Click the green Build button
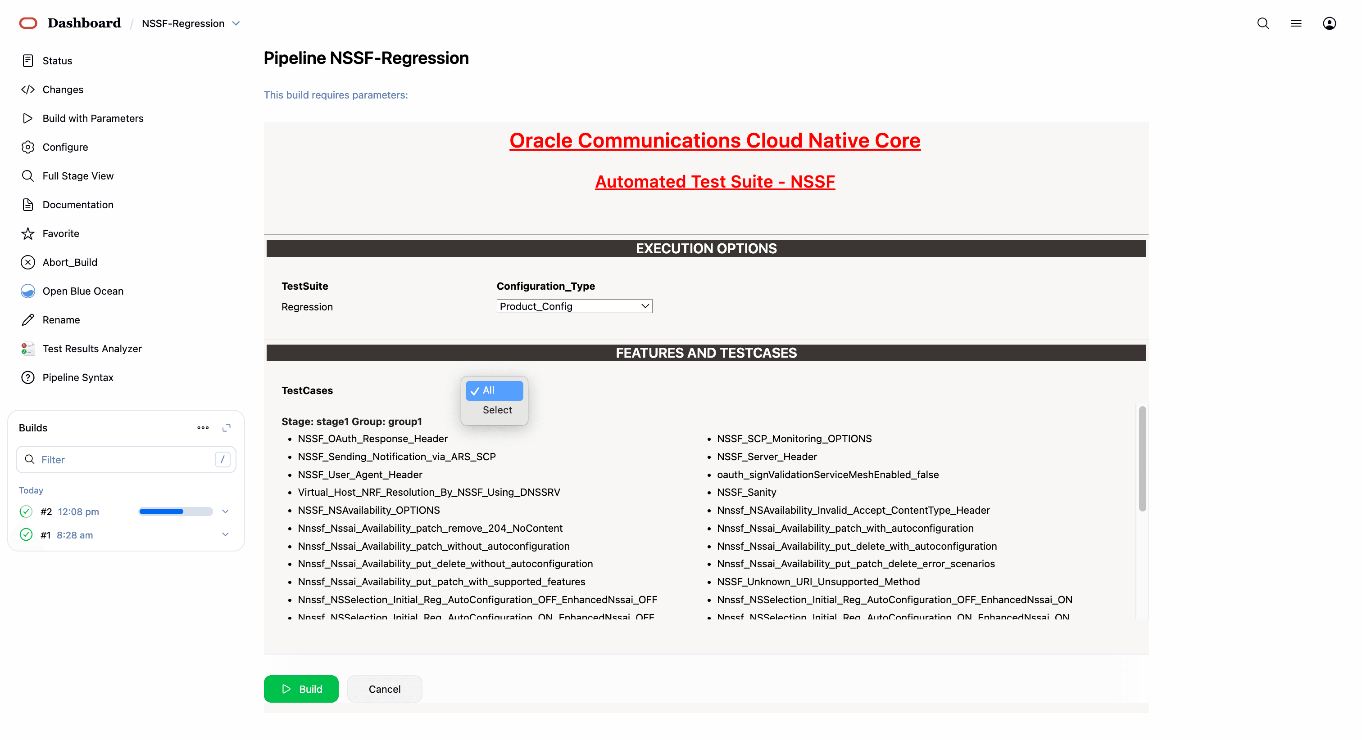The width and height of the screenshot is (1362, 740). [x=301, y=689]
